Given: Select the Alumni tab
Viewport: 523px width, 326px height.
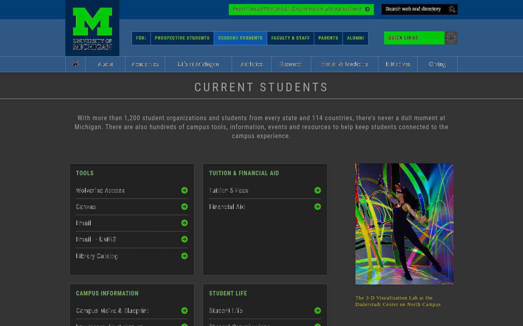Looking at the screenshot, I should pos(355,38).
